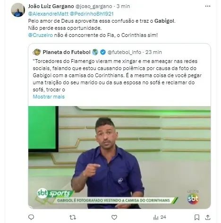Open the reply comment icon
The image size is (221, 223).
pos(31,217)
